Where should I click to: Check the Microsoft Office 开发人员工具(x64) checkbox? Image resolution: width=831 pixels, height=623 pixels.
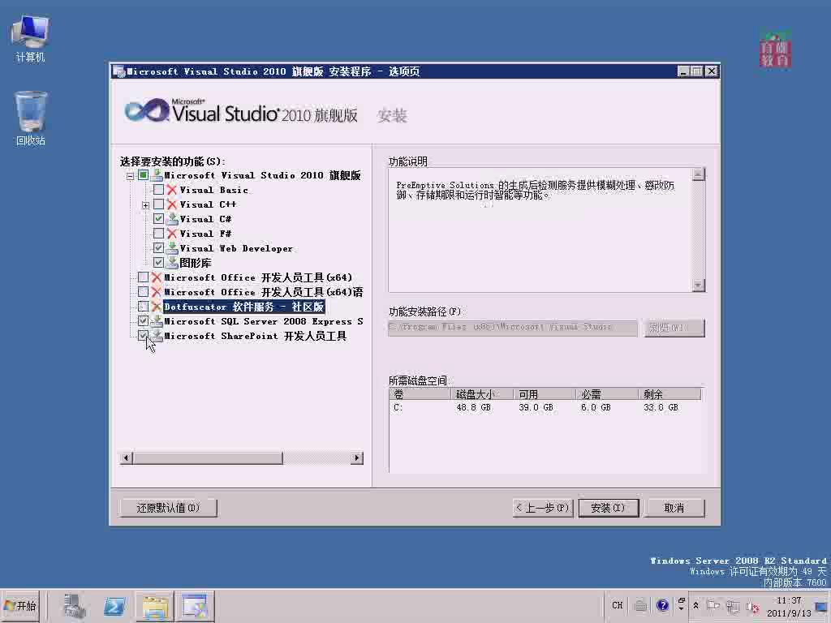[x=143, y=277]
